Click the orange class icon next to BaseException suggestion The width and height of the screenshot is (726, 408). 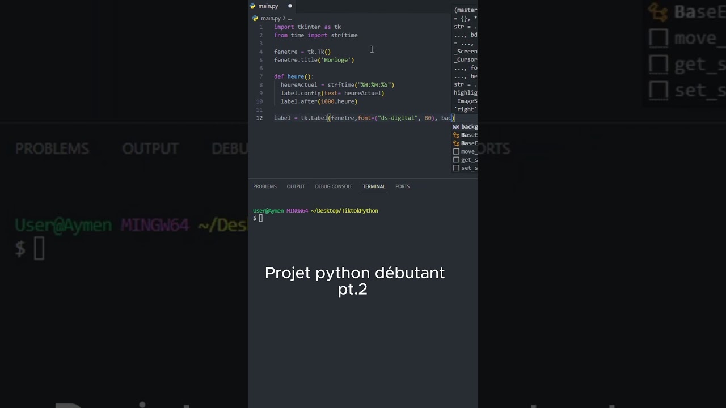click(457, 135)
